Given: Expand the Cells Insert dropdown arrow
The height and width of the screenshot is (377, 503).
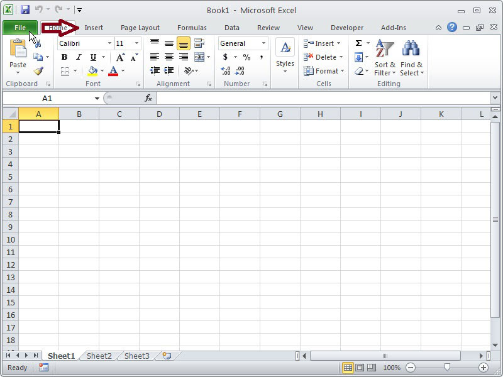Looking at the screenshot, I should (339, 43).
